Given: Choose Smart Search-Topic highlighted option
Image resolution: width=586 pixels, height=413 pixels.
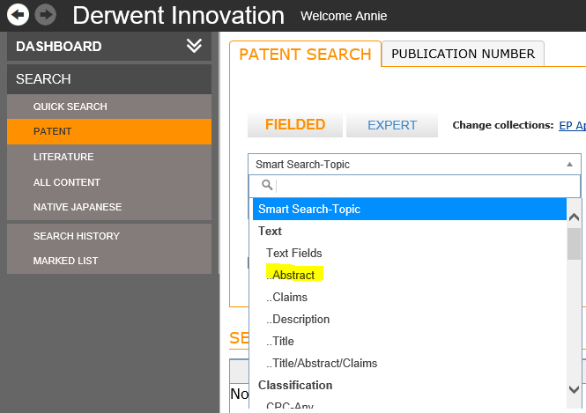Looking at the screenshot, I should (410, 209).
